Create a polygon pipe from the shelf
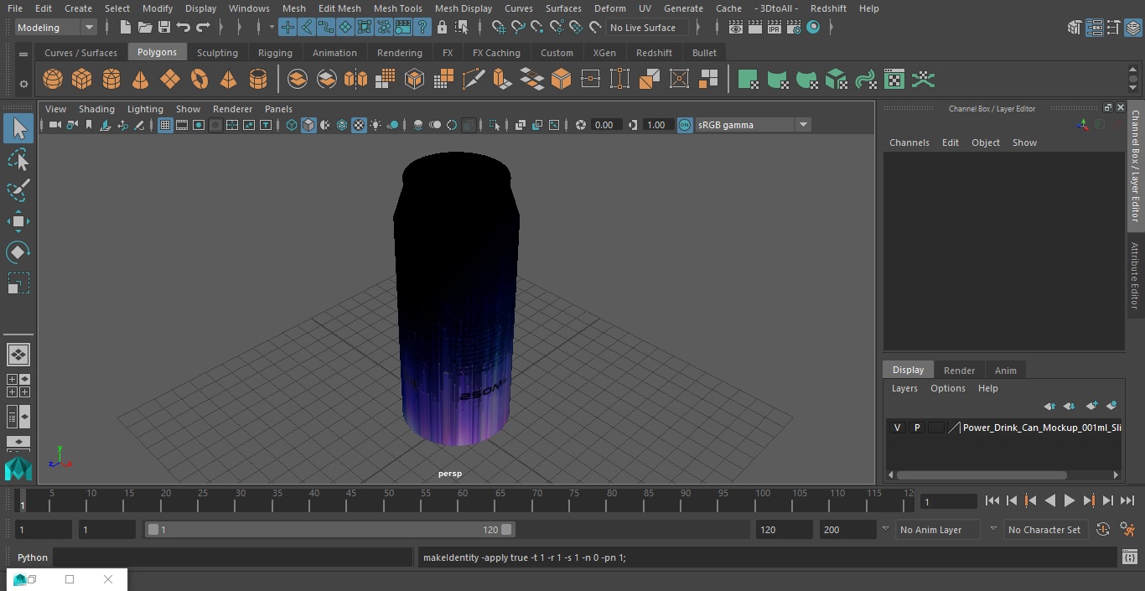The width and height of the screenshot is (1145, 591). tap(258, 80)
